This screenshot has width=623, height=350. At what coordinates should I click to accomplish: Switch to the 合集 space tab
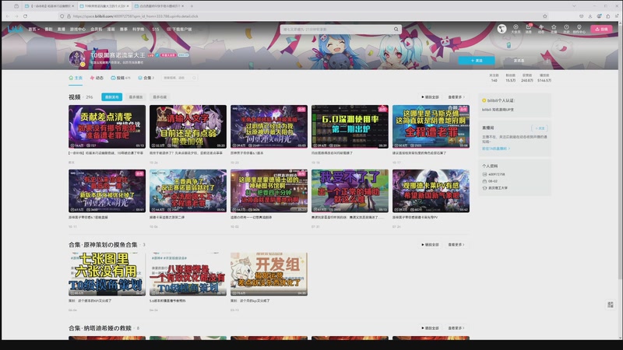[x=146, y=78]
